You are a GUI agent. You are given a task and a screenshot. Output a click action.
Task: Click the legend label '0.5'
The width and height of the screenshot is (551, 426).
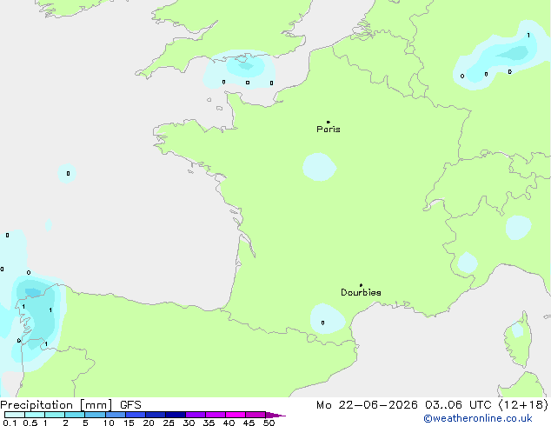pos(30,423)
